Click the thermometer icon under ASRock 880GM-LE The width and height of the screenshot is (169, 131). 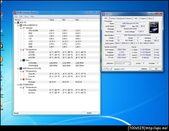click(23, 49)
